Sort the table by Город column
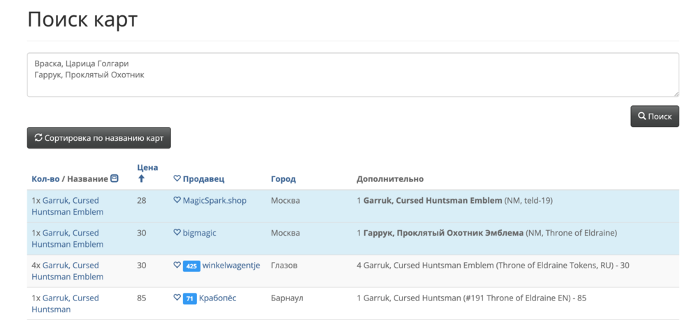The image size is (698, 320). [x=283, y=179]
